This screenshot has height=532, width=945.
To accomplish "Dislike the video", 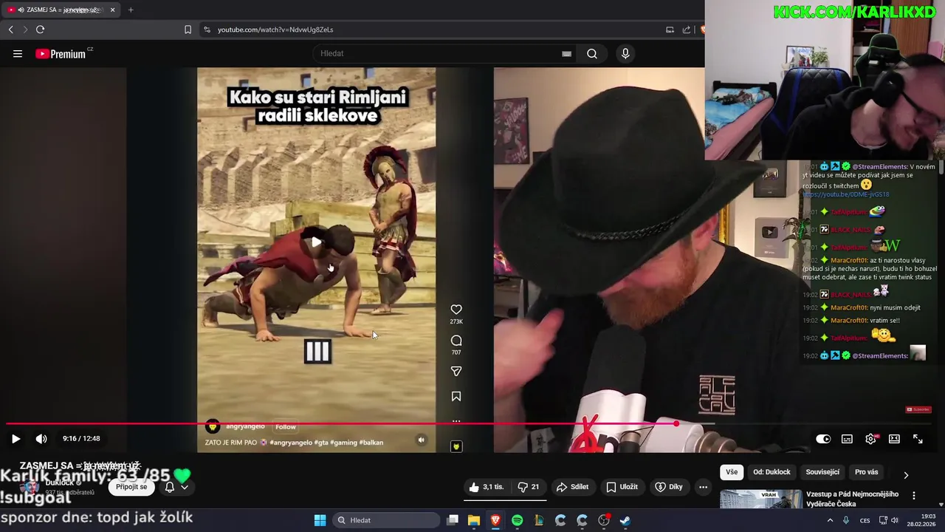I will pyautogui.click(x=529, y=487).
